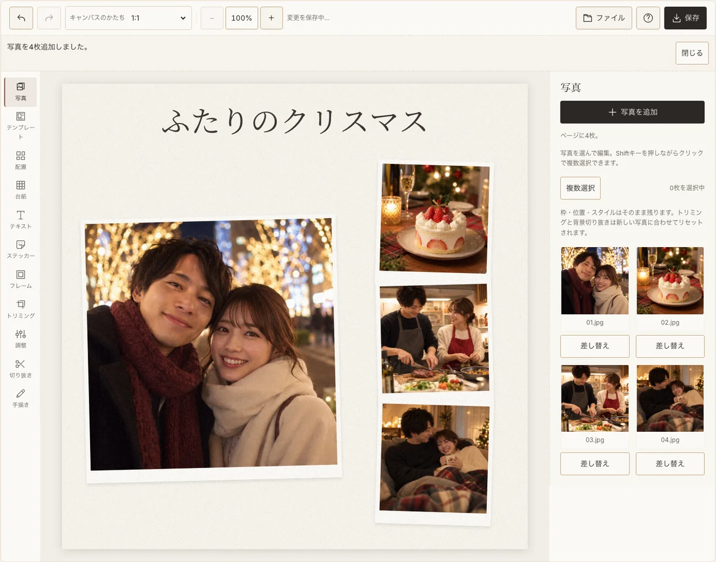Viewport: 716px width, 562px height.
Task: Open the ステッカー sticker panel
Action: click(x=21, y=249)
